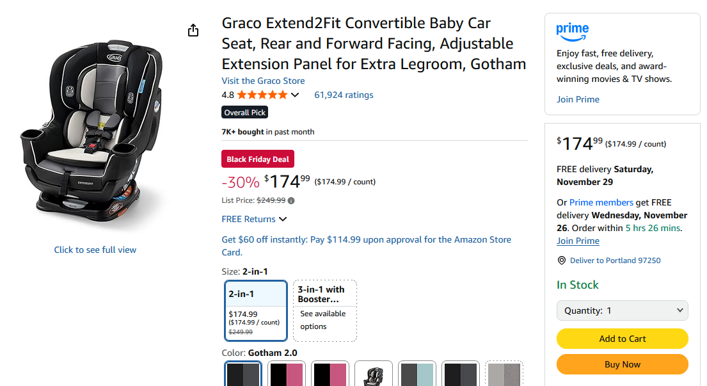The image size is (707, 386).
Task: Open the 61,924 ratings link
Action: pyautogui.click(x=344, y=94)
